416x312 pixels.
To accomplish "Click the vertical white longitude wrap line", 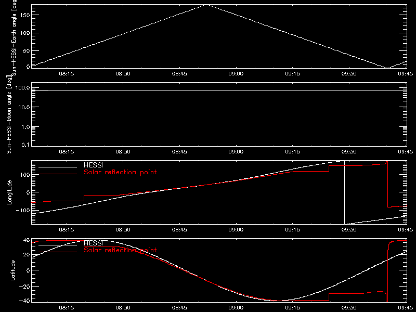I will pyautogui.click(x=344, y=192).
